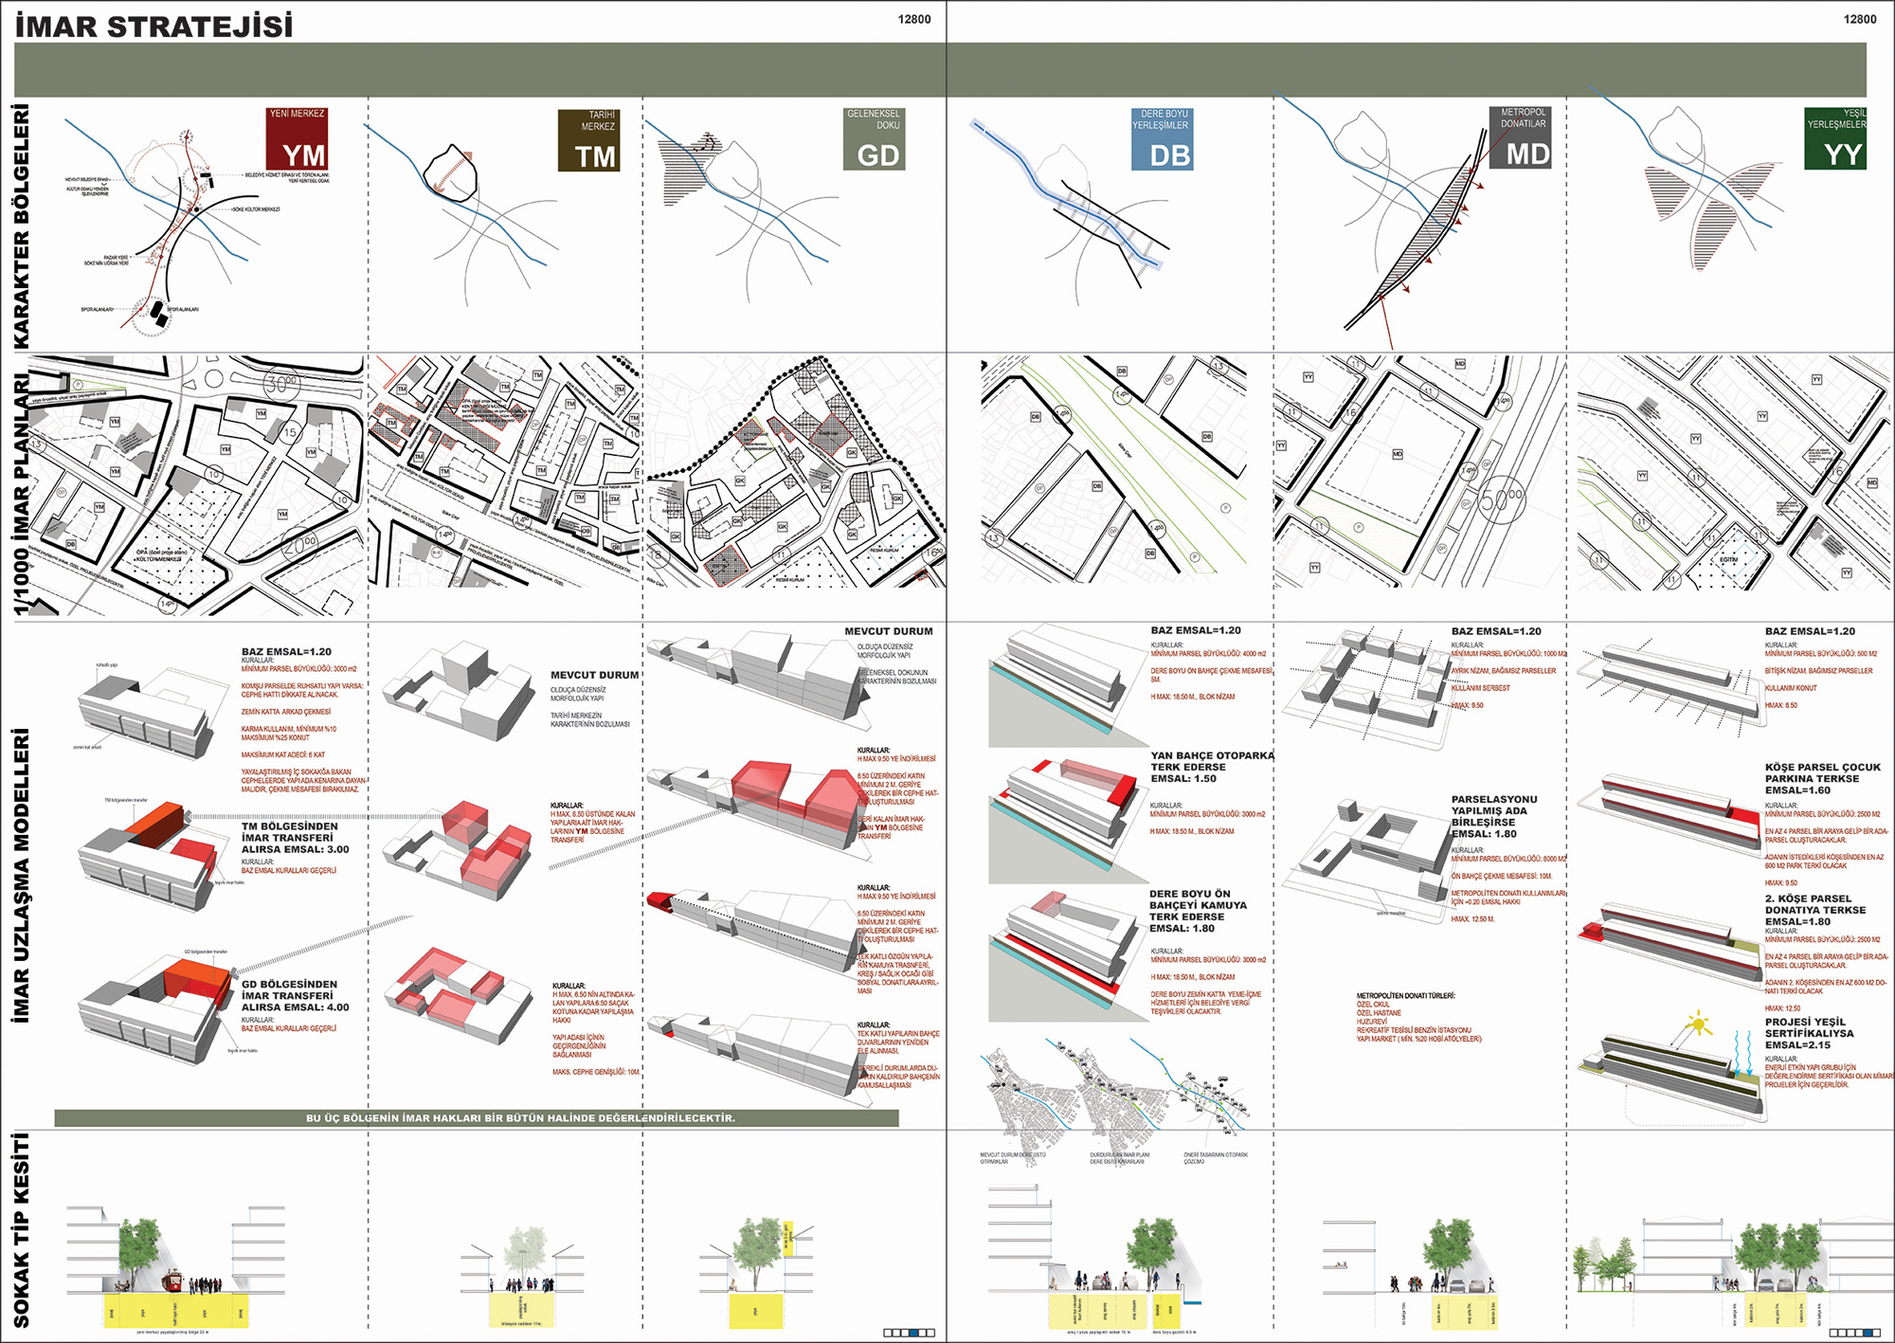Click the circled 50.00 mark on MD plan
1895x1343 pixels.
click(1500, 498)
